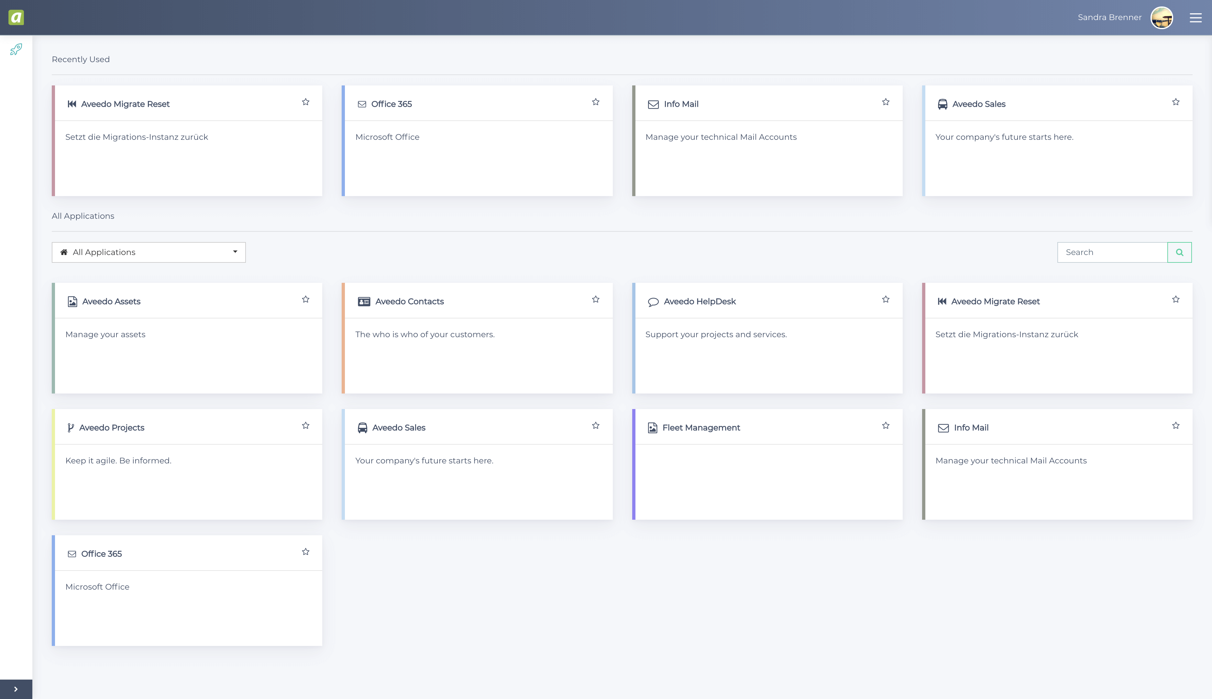Toggle the star on Aveedo Projects card
Screen dimensions: 1212x699
coord(306,425)
